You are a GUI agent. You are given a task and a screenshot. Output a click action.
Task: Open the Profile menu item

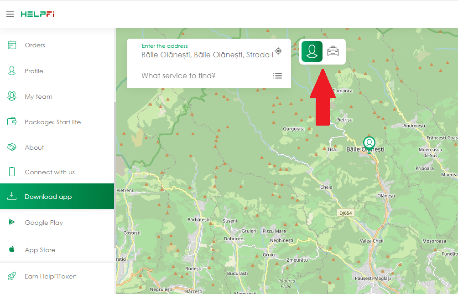coord(34,71)
